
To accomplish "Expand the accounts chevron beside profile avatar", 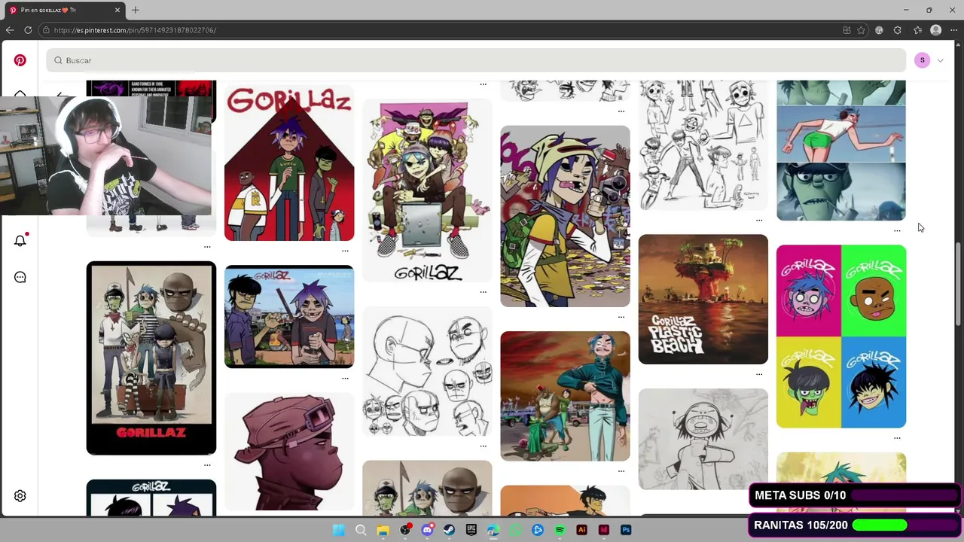I will [940, 60].
